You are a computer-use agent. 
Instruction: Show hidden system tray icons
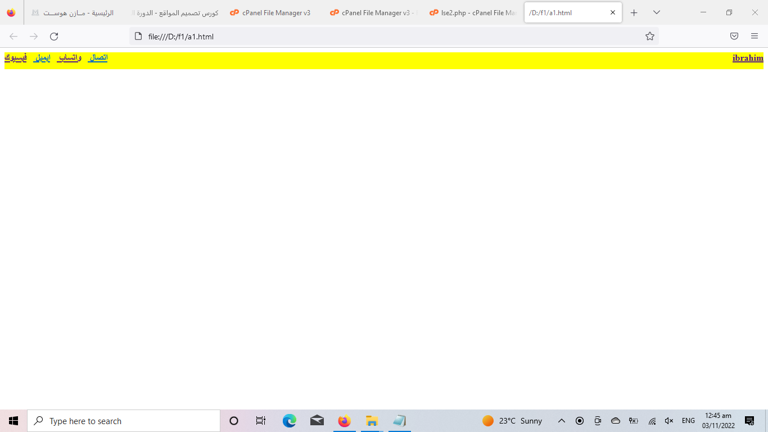[561, 421]
